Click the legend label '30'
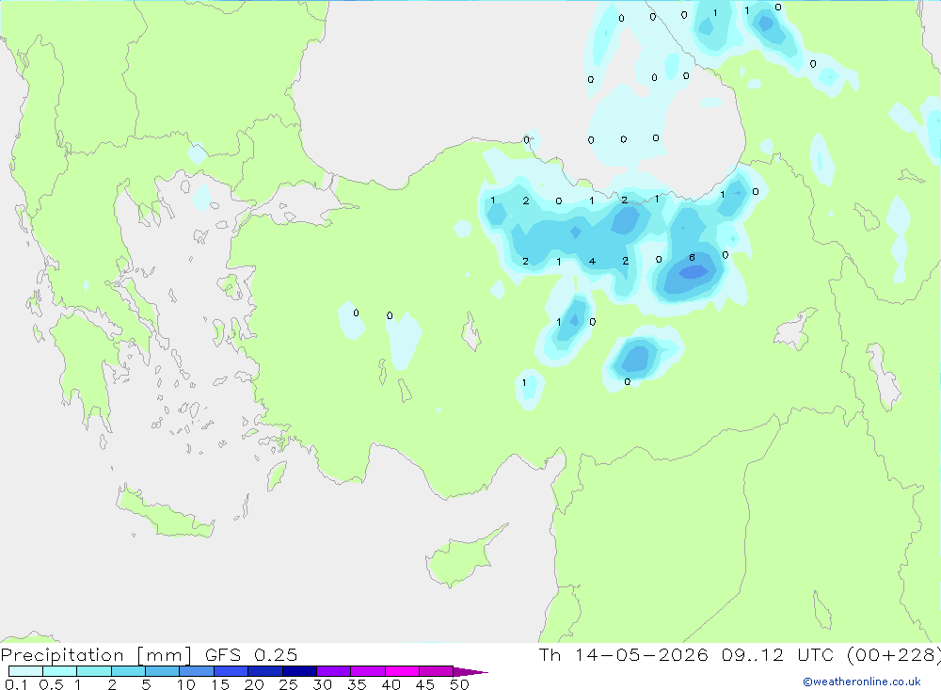 point(322,684)
